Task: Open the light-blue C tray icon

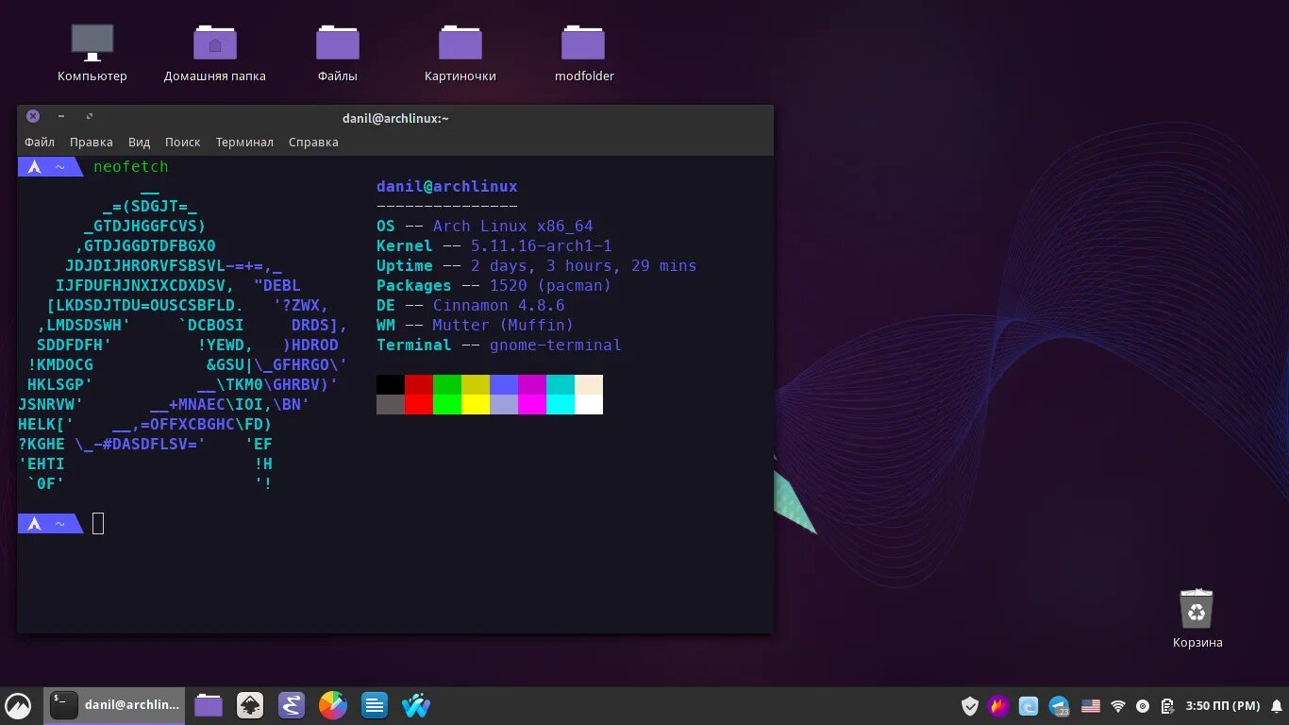Action: pyautogui.click(x=1029, y=706)
